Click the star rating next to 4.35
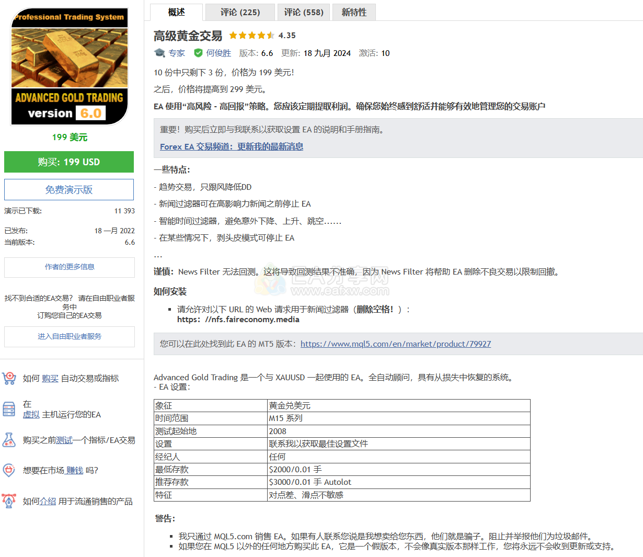 (251, 36)
